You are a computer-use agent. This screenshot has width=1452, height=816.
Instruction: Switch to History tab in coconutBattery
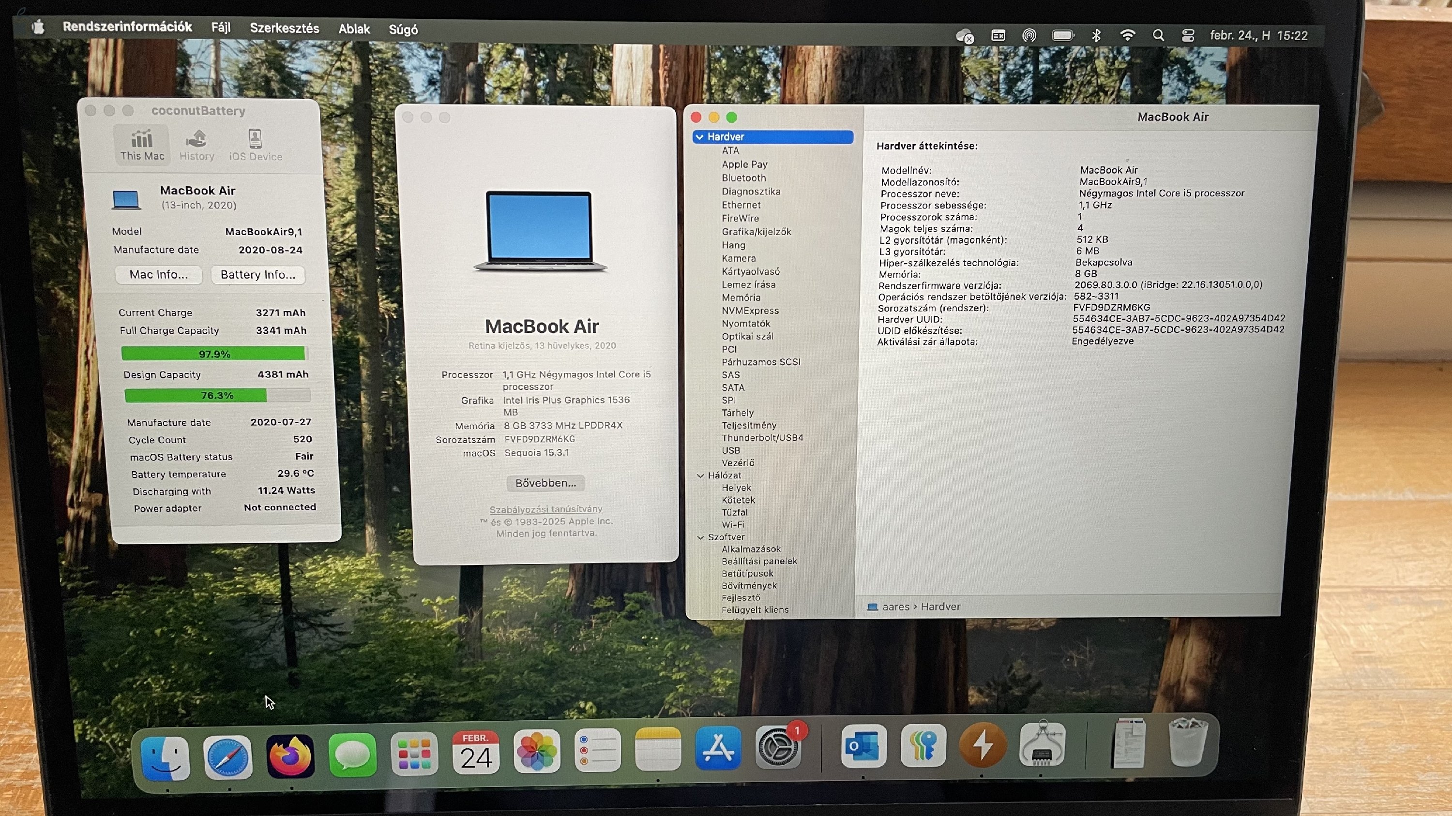[x=197, y=145]
